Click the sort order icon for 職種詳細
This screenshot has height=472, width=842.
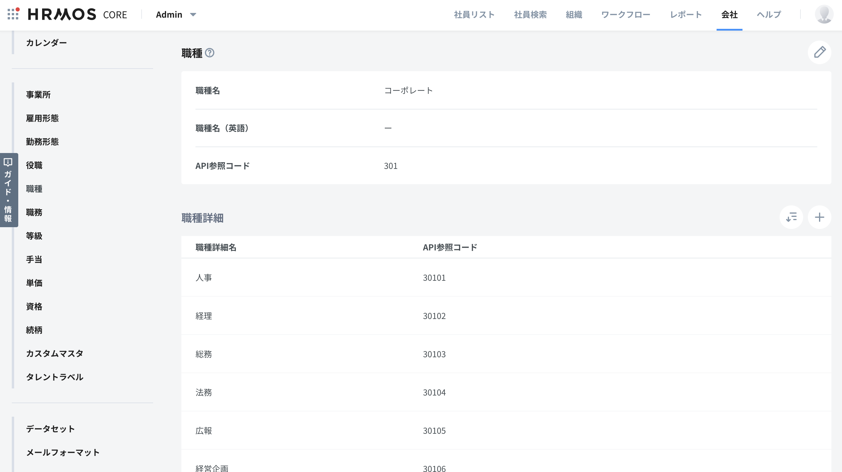[x=791, y=217]
